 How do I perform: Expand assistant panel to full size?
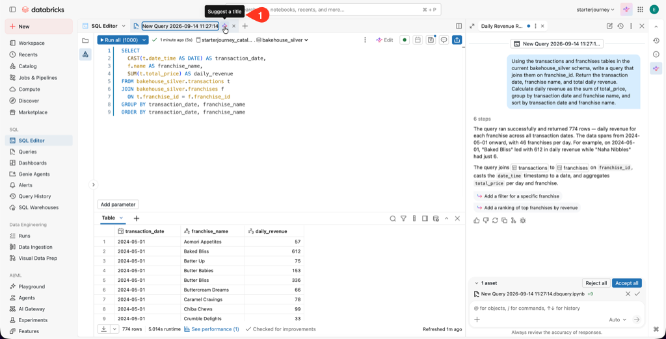[x=472, y=26]
